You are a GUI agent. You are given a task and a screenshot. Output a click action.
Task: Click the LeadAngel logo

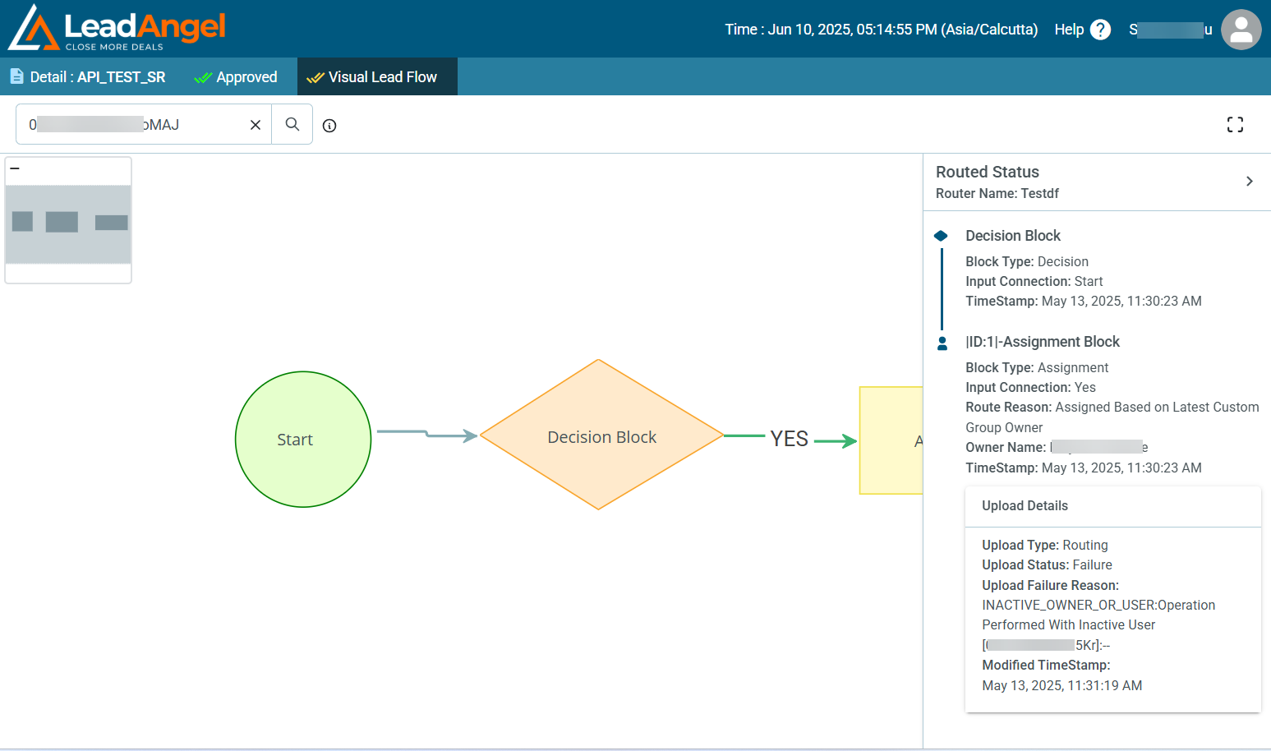tap(117, 28)
